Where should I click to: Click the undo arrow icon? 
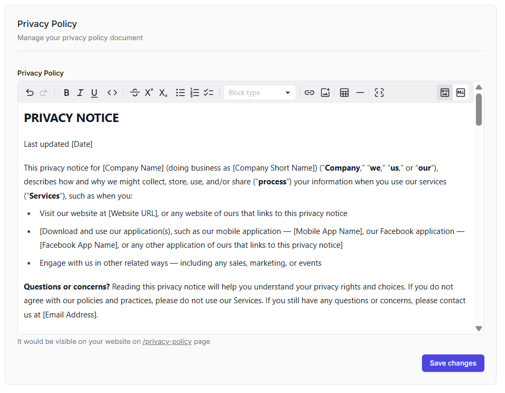point(30,93)
